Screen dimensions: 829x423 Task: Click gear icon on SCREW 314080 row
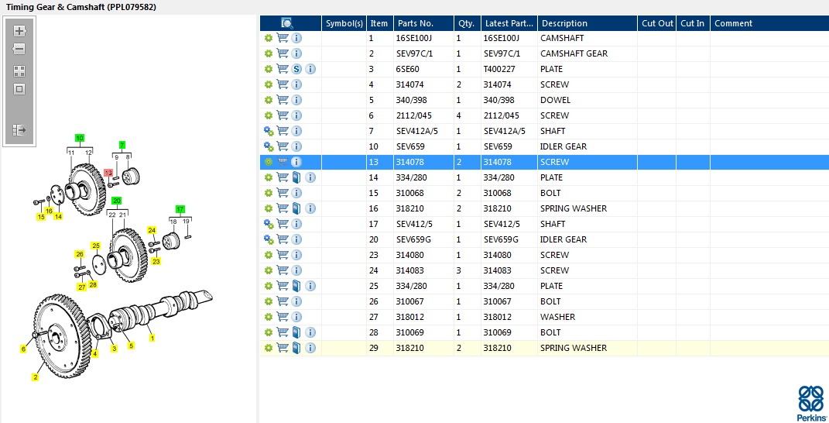pyautogui.click(x=269, y=255)
